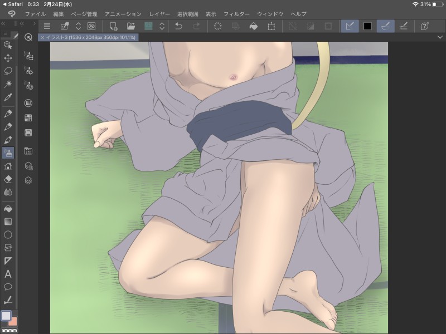The image size is (446, 334).
Task: Open the Brush Size palette
Action: 28,85
